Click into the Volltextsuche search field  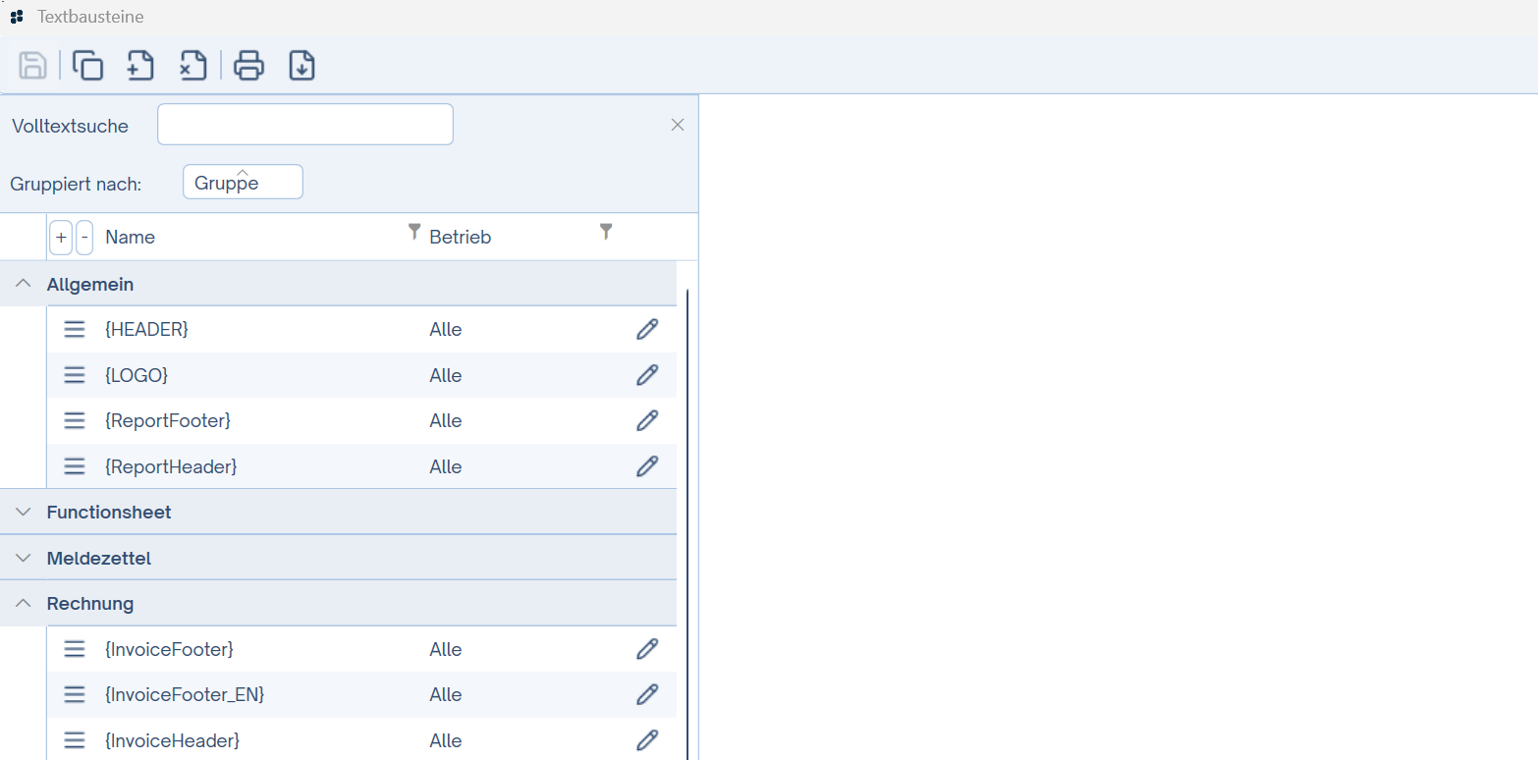pyautogui.click(x=304, y=125)
